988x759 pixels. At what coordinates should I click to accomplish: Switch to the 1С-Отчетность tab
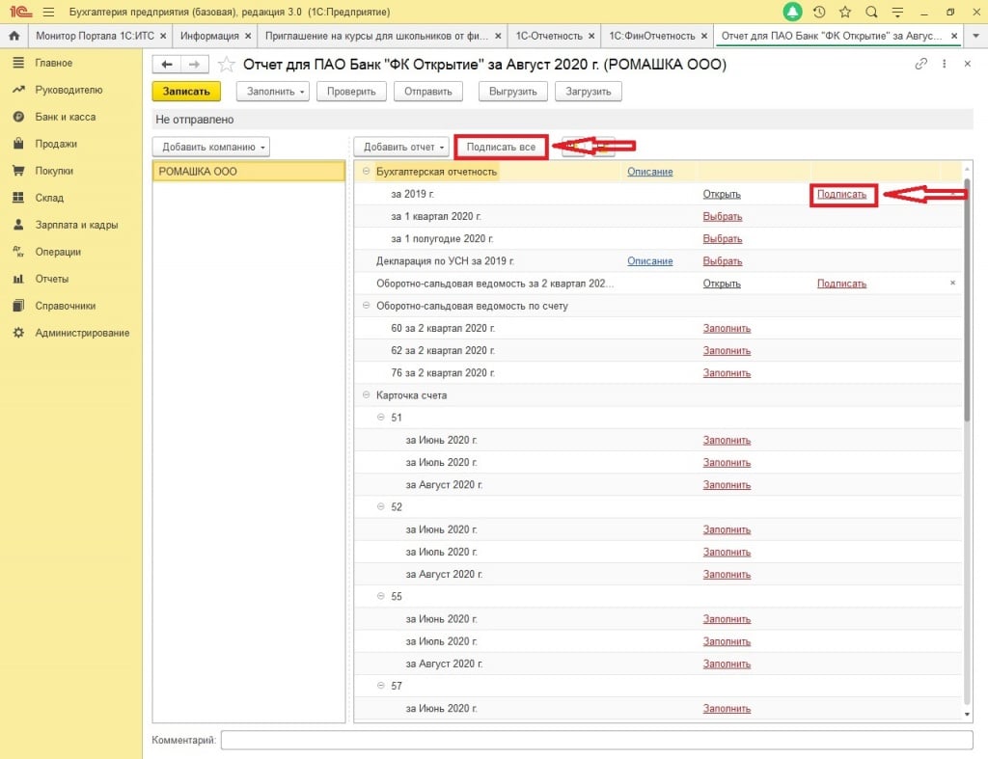tap(552, 36)
